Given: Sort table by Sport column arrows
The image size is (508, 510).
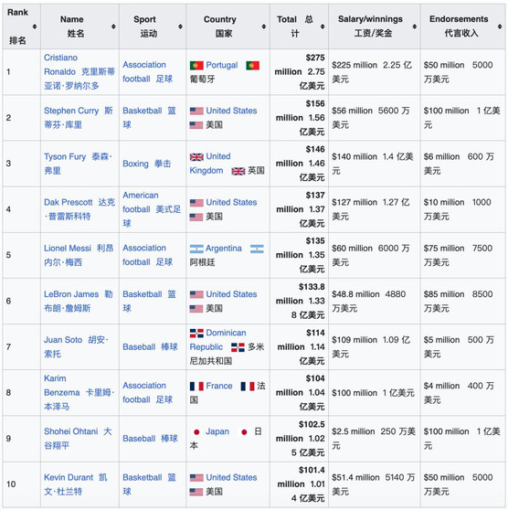Looking at the screenshot, I should click(180, 27).
